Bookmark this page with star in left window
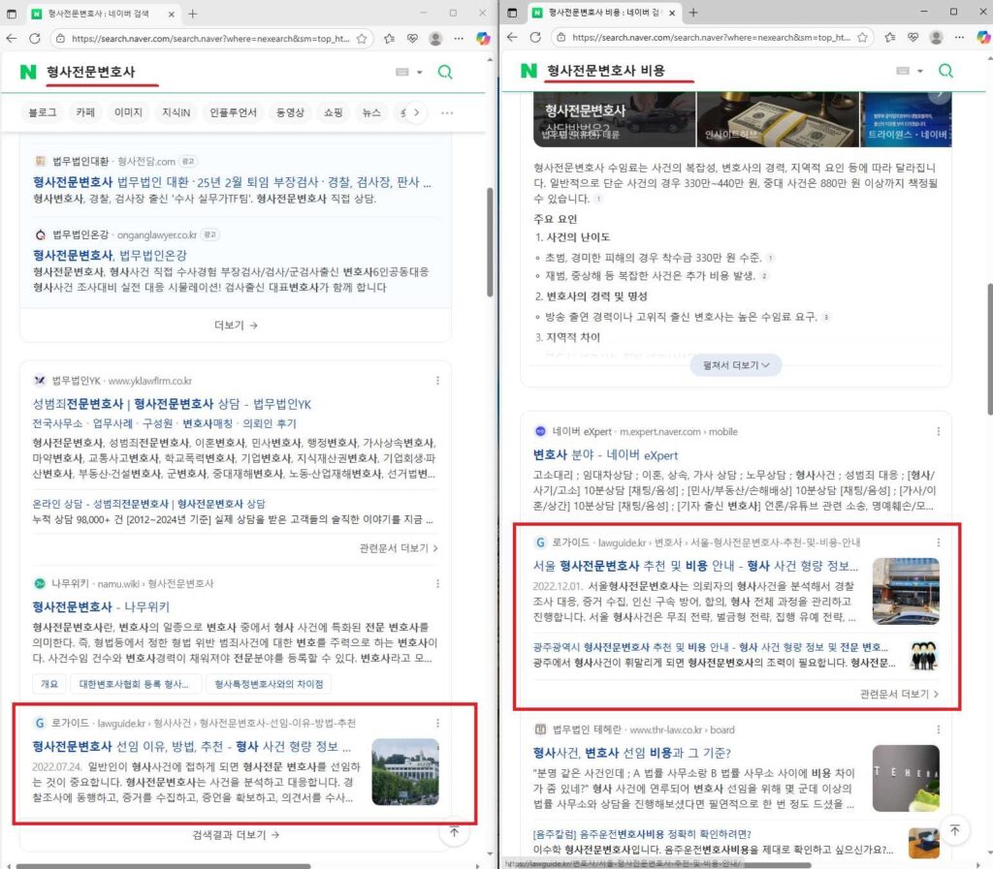Image resolution: width=993 pixels, height=869 pixels. pos(362,39)
